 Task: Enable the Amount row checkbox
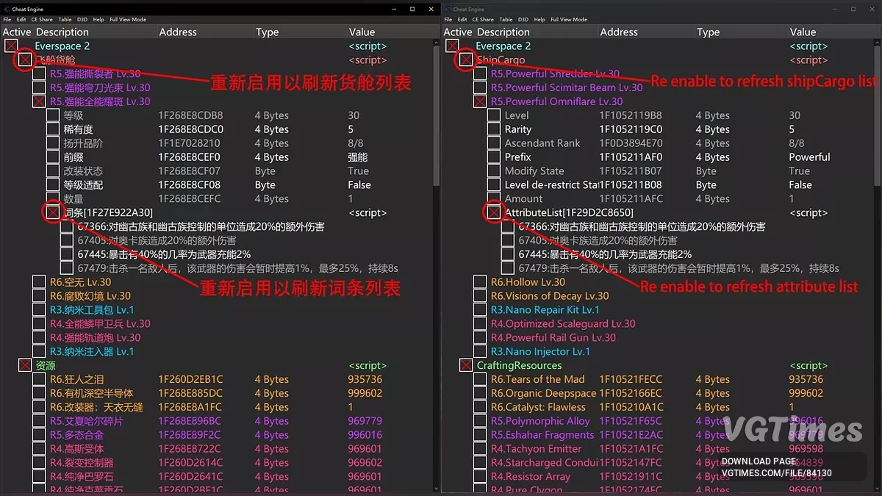coord(494,198)
